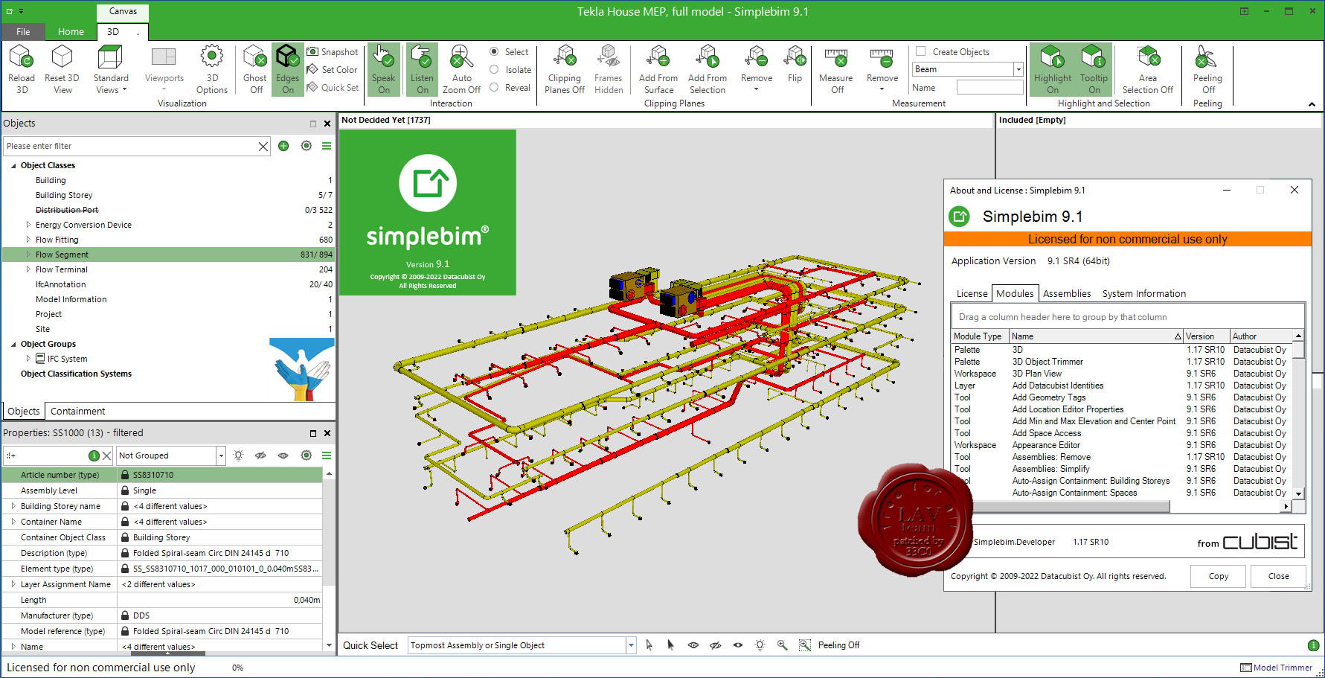
Task: Toggle Speak On interaction
Action: (x=384, y=69)
